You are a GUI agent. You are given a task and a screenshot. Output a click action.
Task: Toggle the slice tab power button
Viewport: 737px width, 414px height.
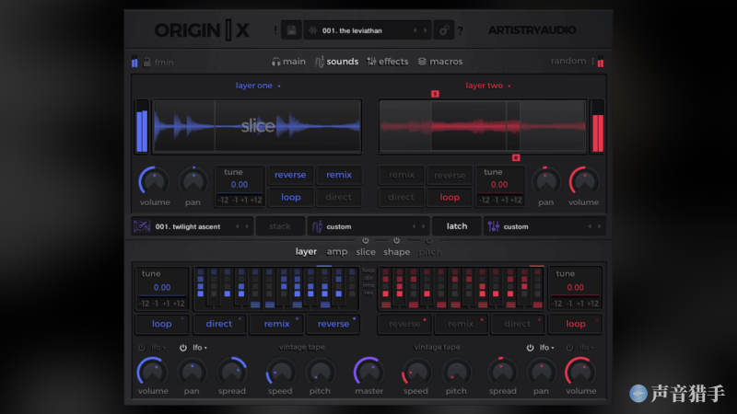(365, 240)
